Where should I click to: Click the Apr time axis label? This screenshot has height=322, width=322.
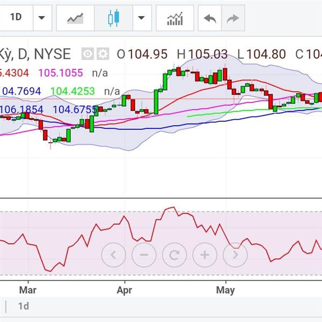125,290
